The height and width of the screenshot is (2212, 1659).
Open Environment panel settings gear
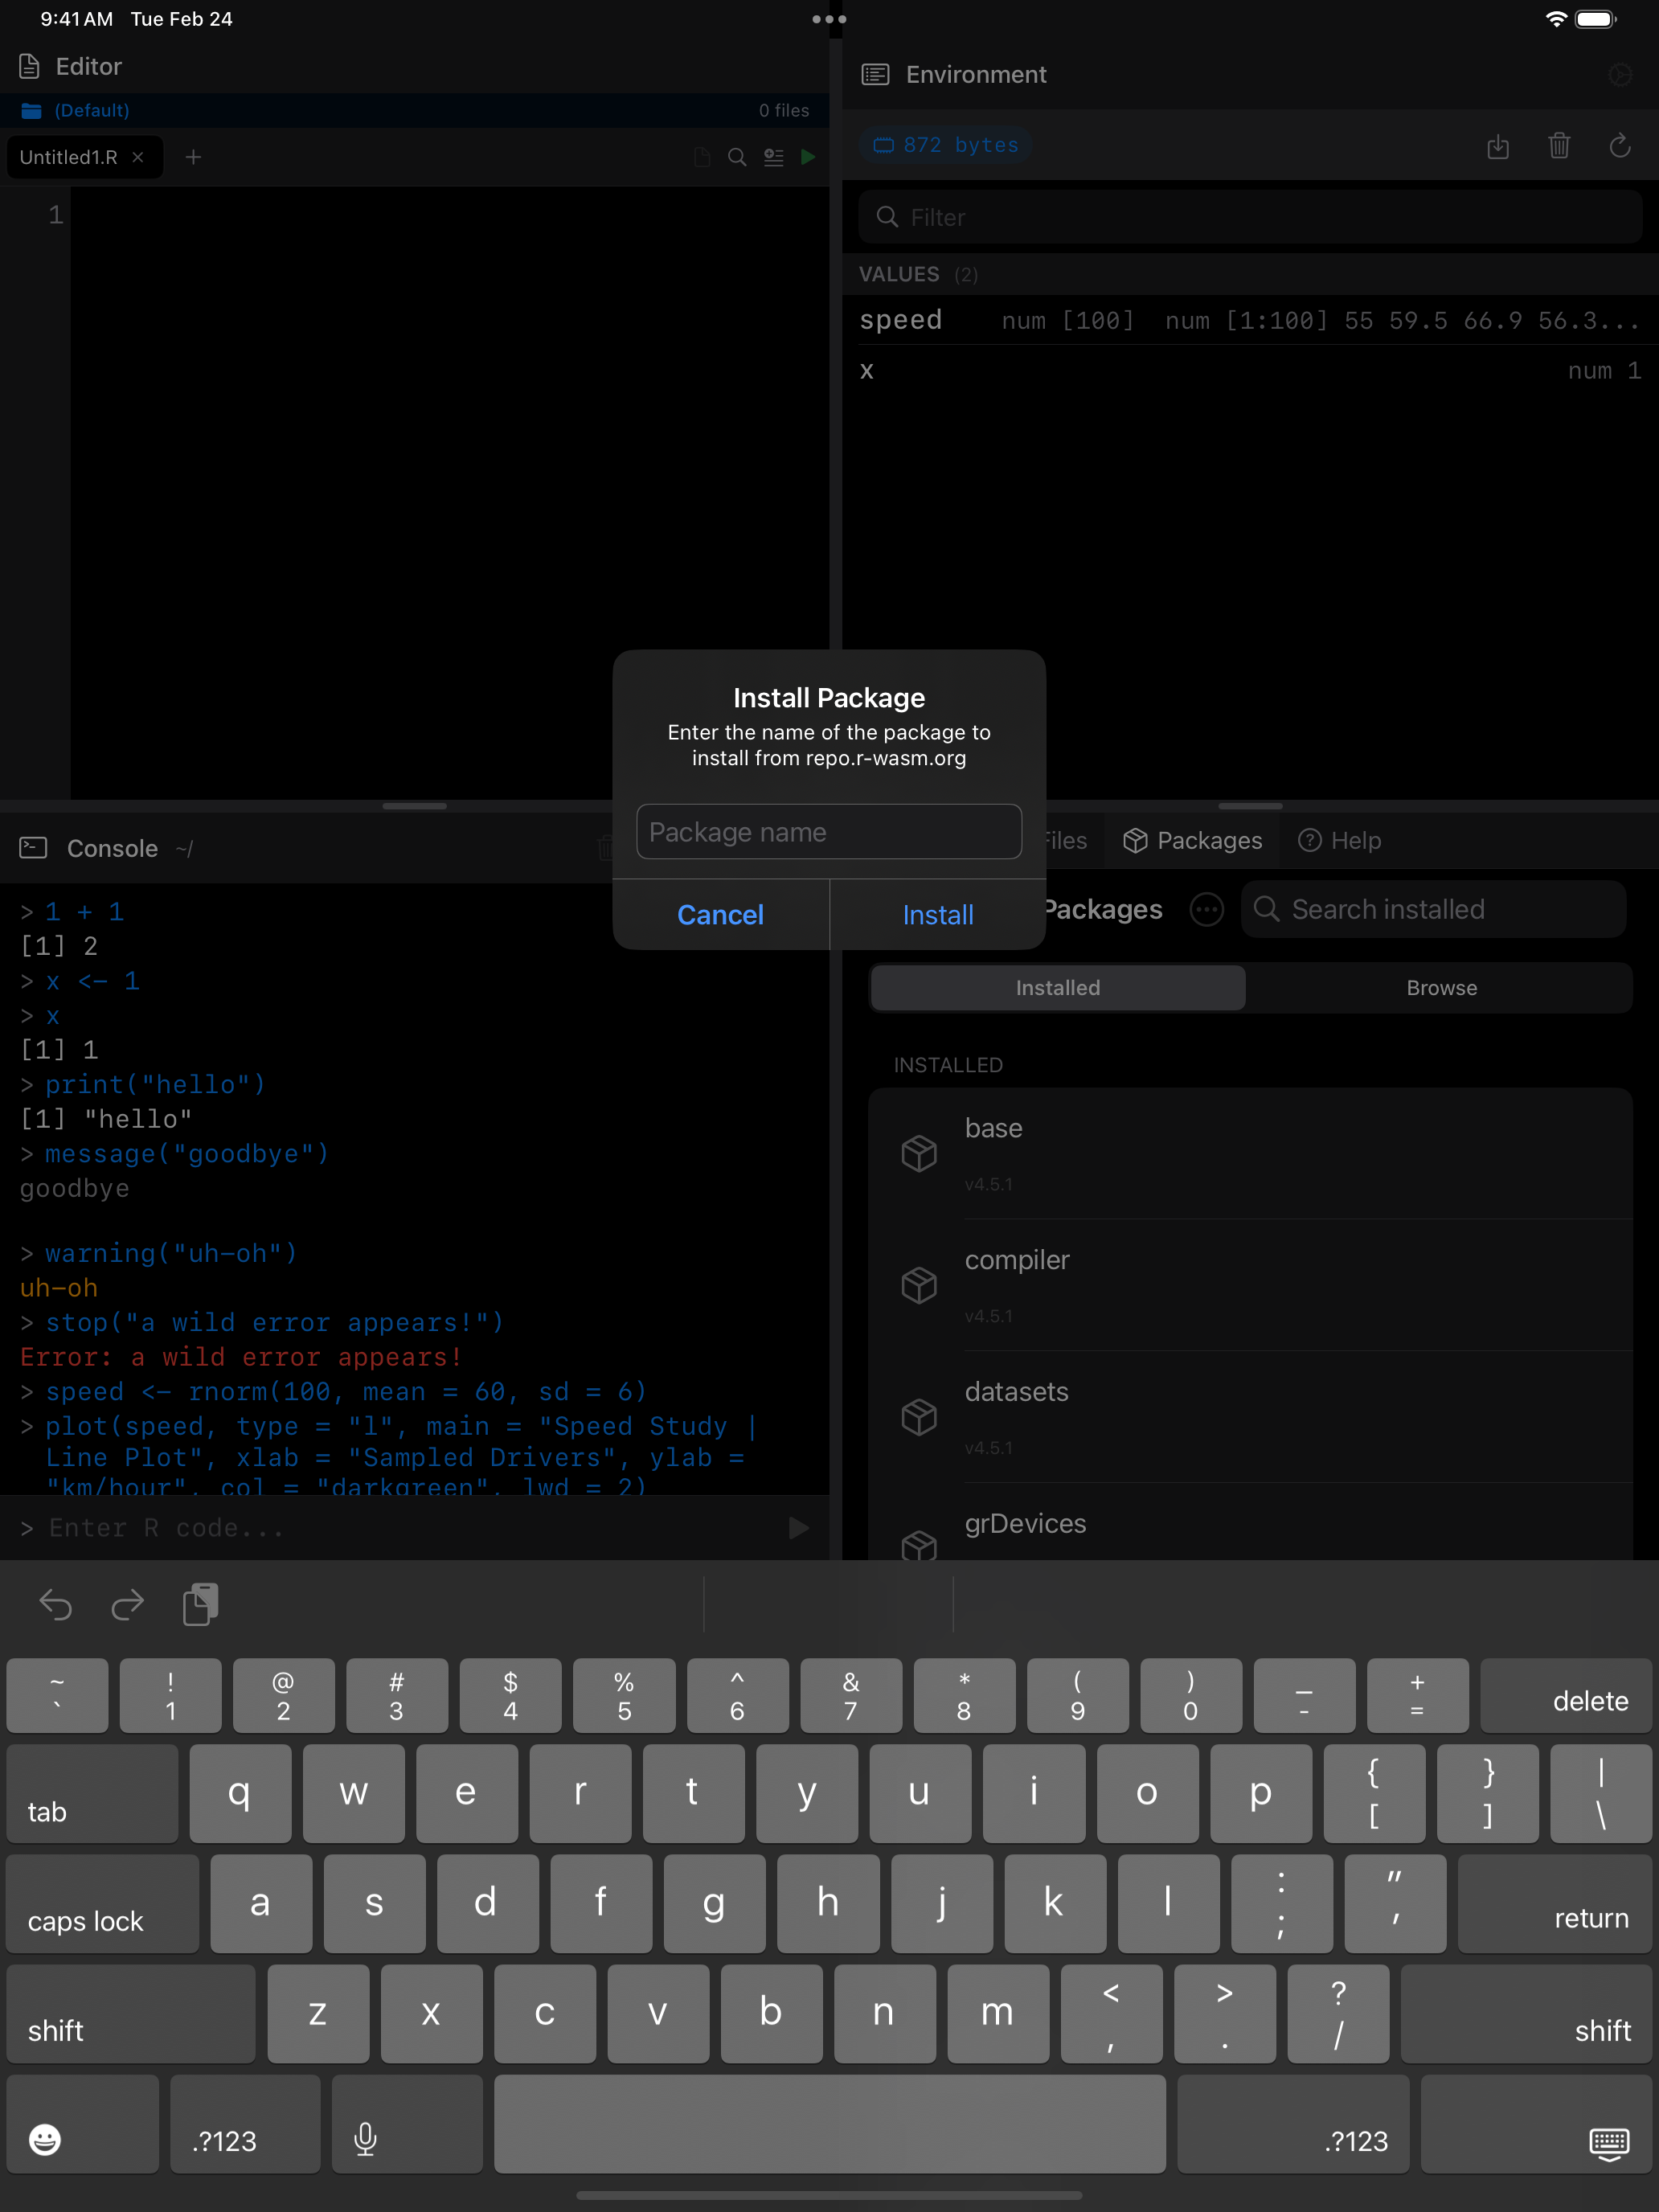(1620, 74)
